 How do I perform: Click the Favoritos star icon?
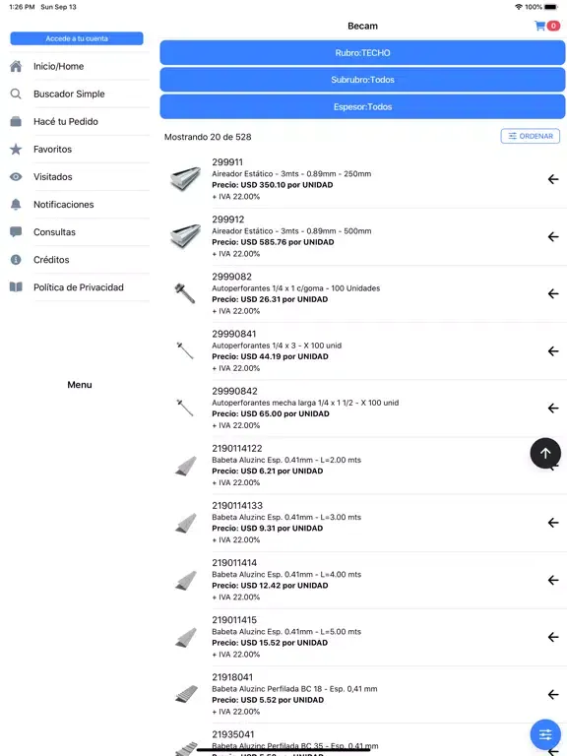point(16,149)
